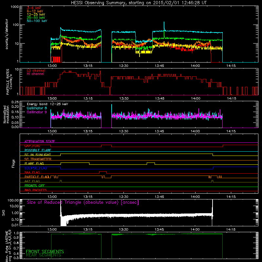Click the 'Flags' vertical axis label
The image size is (262, 262).
pos(13,163)
